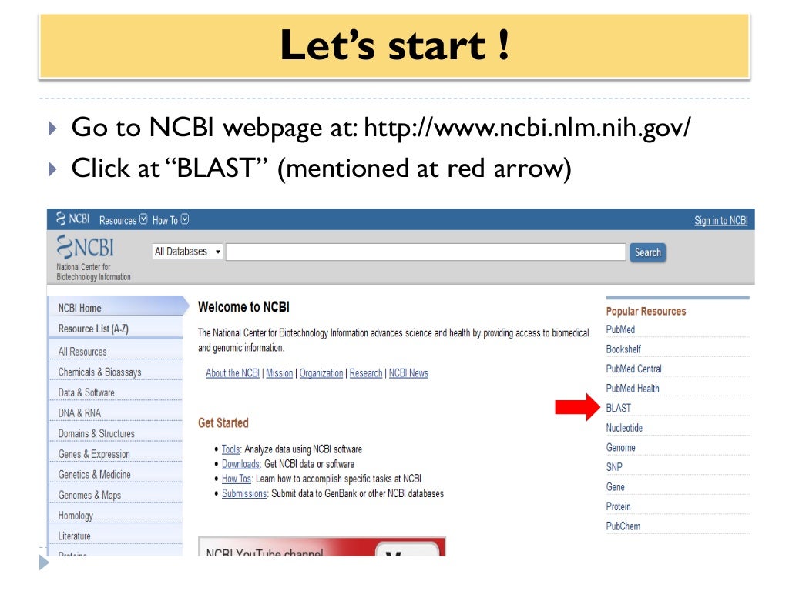789x591 pixels.
Task: Click the Search button
Action: (x=647, y=252)
